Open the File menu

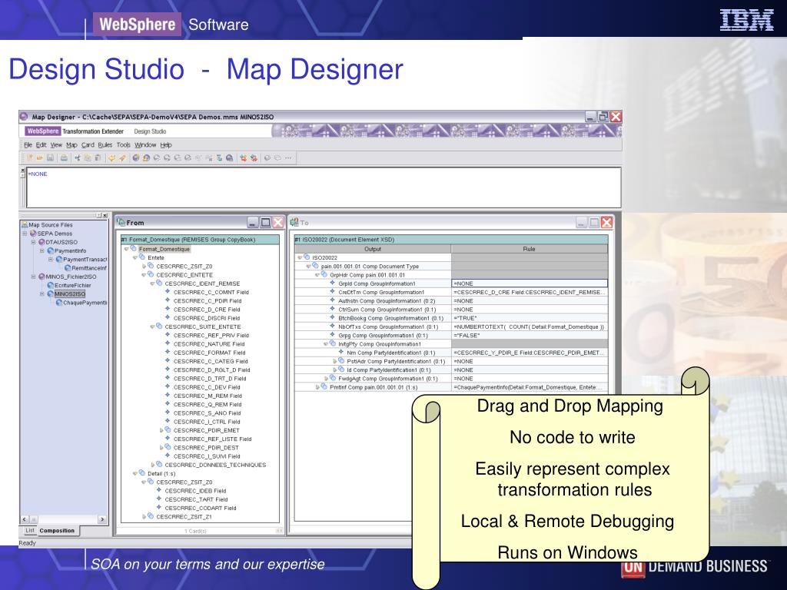click(28, 145)
